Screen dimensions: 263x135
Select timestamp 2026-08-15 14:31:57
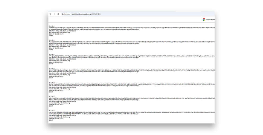point(56,62)
